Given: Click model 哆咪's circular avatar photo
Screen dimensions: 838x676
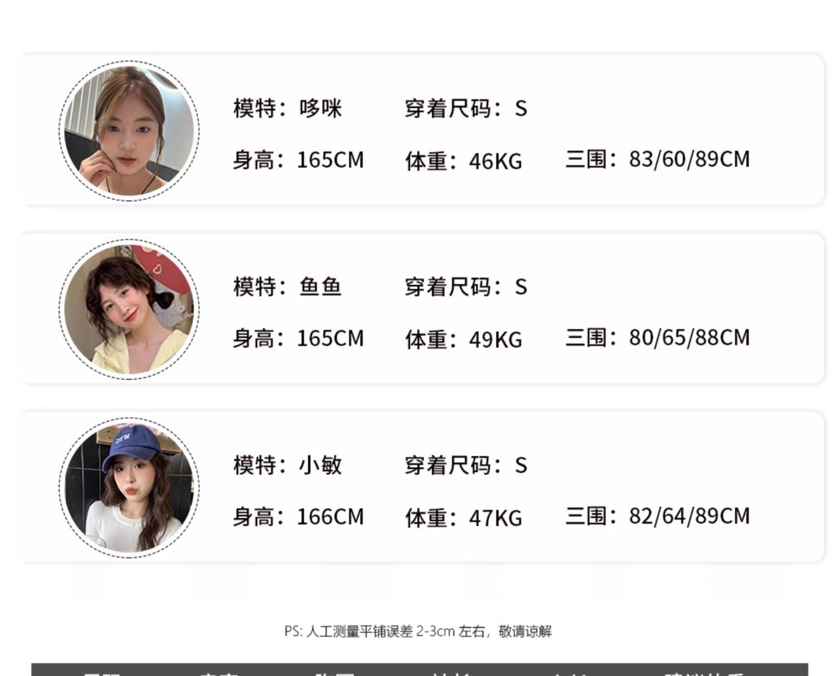Looking at the screenshot, I should pos(129,131).
